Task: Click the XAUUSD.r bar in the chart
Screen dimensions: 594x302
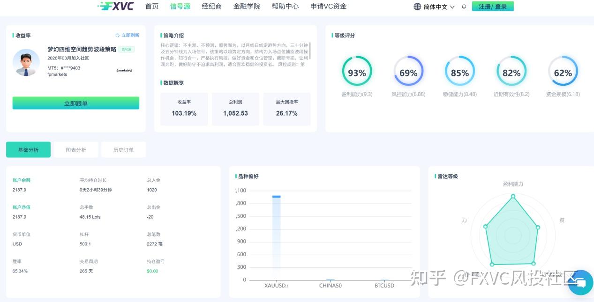Action: 277,234
